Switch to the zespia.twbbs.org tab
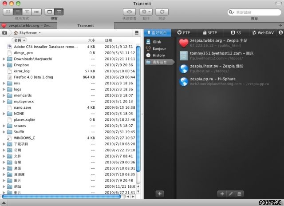The image size is (284, 206). pyautogui.click(x=28, y=26)
